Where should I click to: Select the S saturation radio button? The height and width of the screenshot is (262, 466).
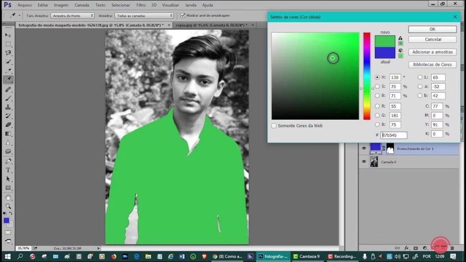377,86
